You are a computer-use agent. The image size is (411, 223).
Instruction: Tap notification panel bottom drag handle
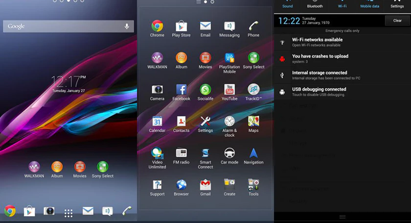tap(342, 217)
